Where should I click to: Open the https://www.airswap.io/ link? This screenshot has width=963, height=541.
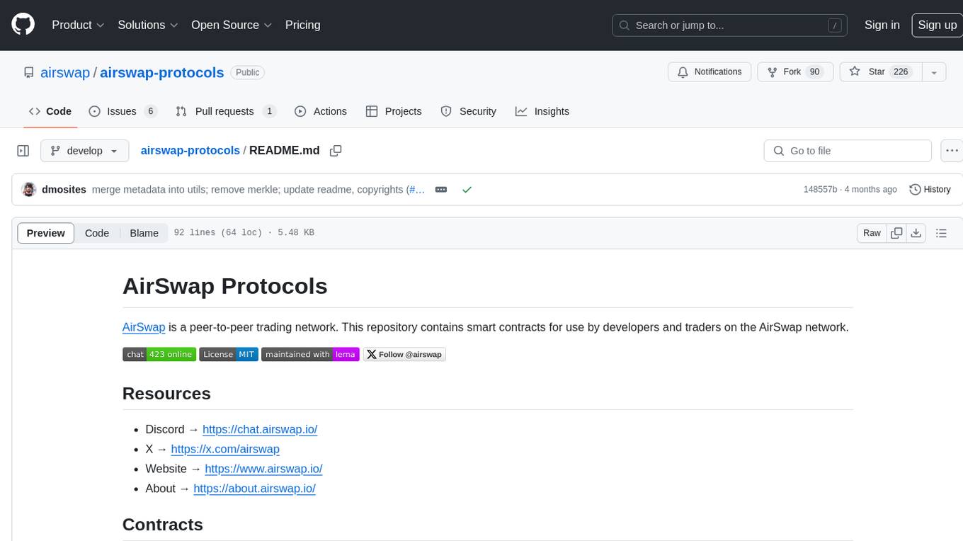[x=263, y=469]
